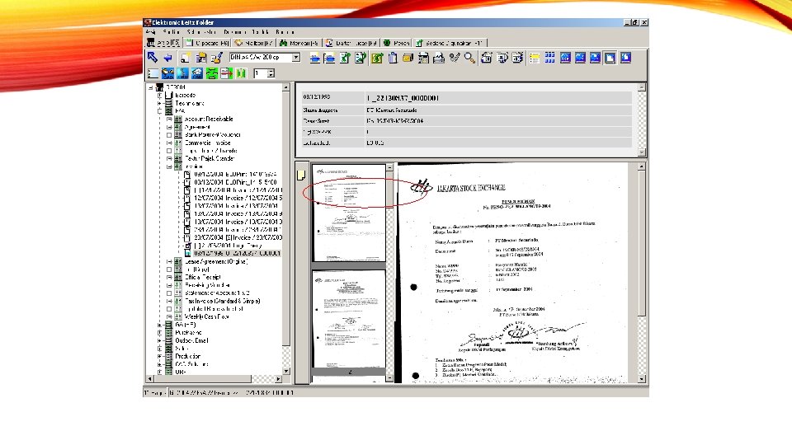Viewport: 792px width, 445px height.
Task: Open the DIN A4 S/W 200 dpi dropdown
Action: (x=296, y=58)
